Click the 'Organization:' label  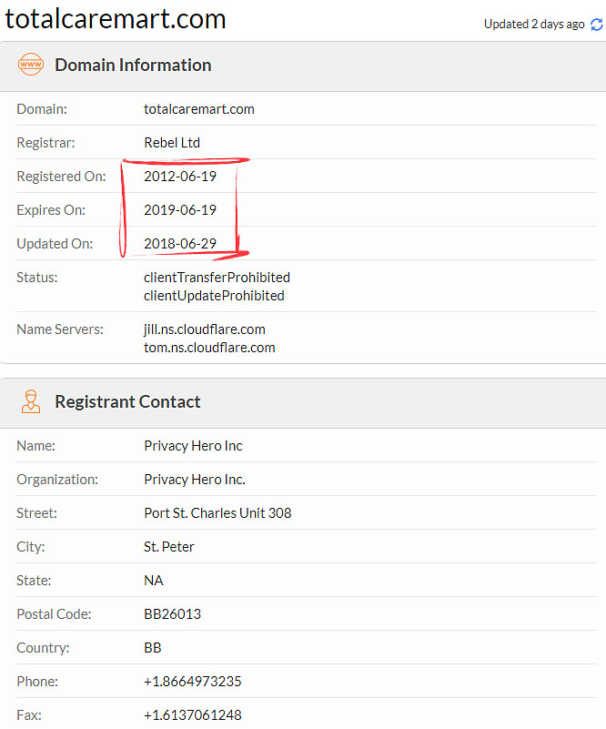point(57,480)
